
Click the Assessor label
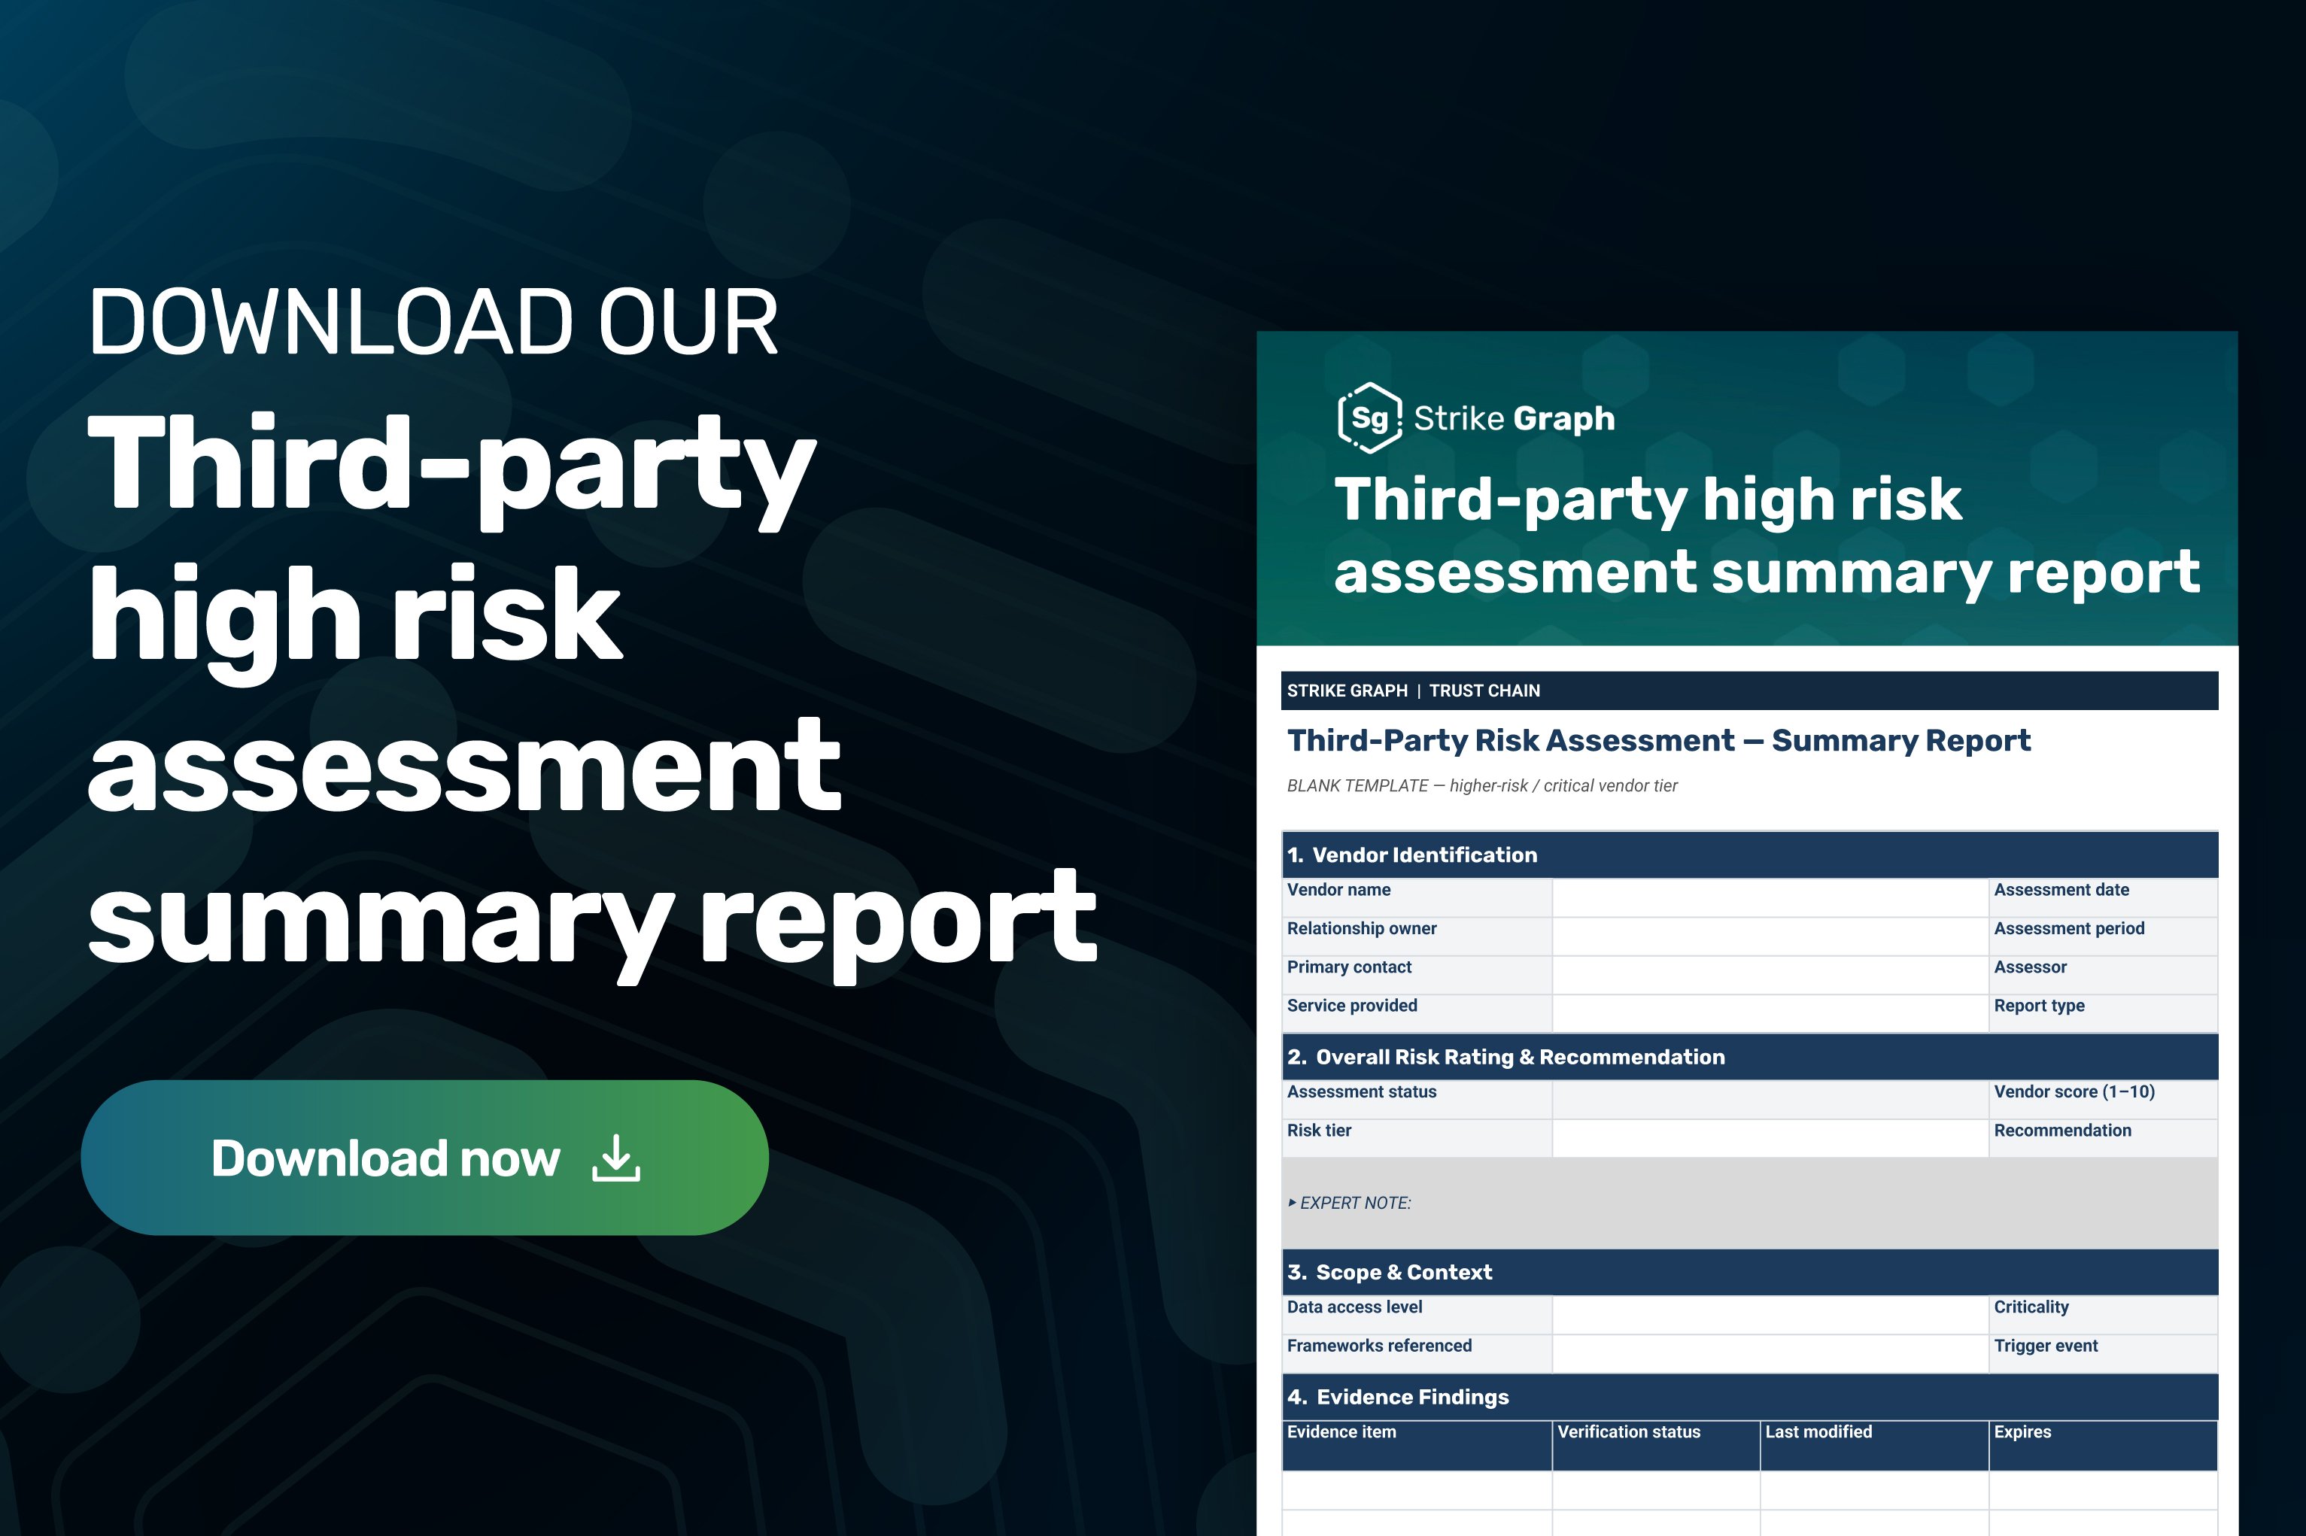[x=2030, y=967]
